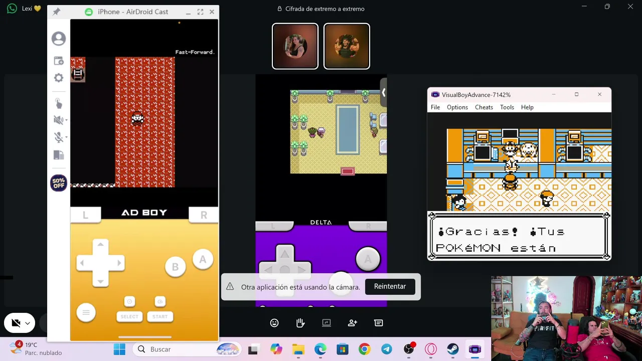Open the 50% OFF promotion badge

(x=59, y=183)
